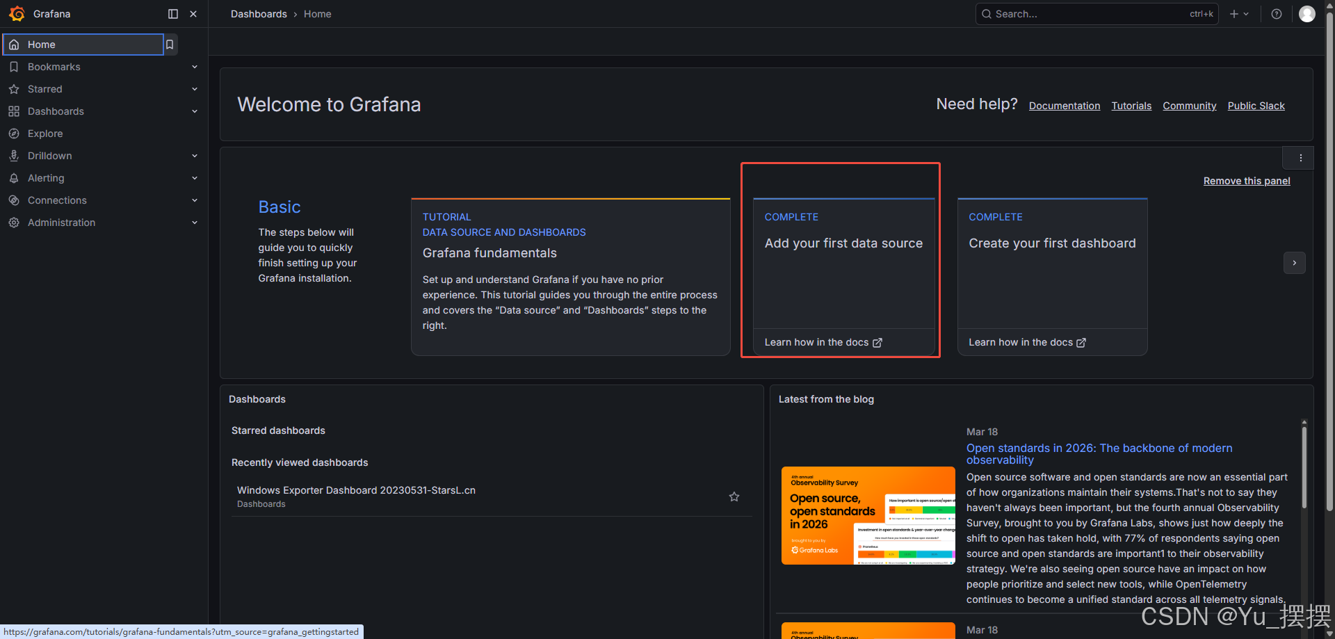Screen dimensions: 1335x639
Task: Click the Grafana logo icon
Action: pyautogui.click(x=17, y=14)
